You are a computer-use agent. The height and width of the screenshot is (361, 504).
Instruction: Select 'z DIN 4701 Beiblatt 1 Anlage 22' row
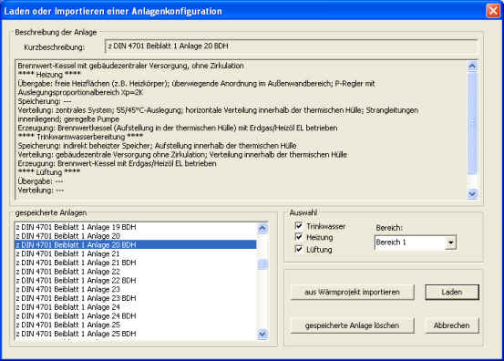(136, 272)
